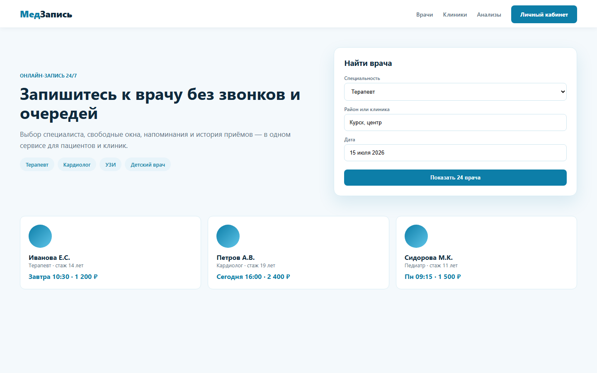Click Иванова Е.С. avatar circle

40,236
